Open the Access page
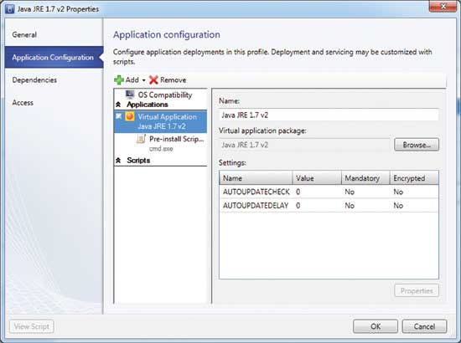The image size is (461, 343). point(23,103)
